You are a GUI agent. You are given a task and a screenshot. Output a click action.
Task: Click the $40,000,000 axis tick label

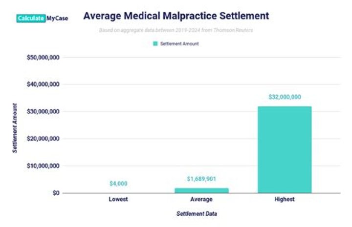pos(43,84)
